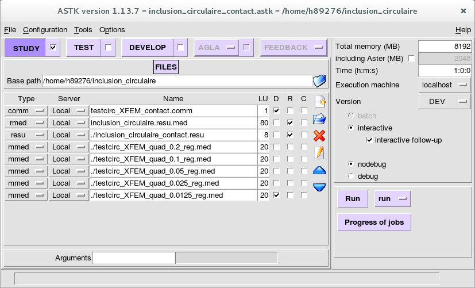Uncheck the STUDY checkbox
The height and width of the screenshot is (288, 475).
click(x=54, y=48)
